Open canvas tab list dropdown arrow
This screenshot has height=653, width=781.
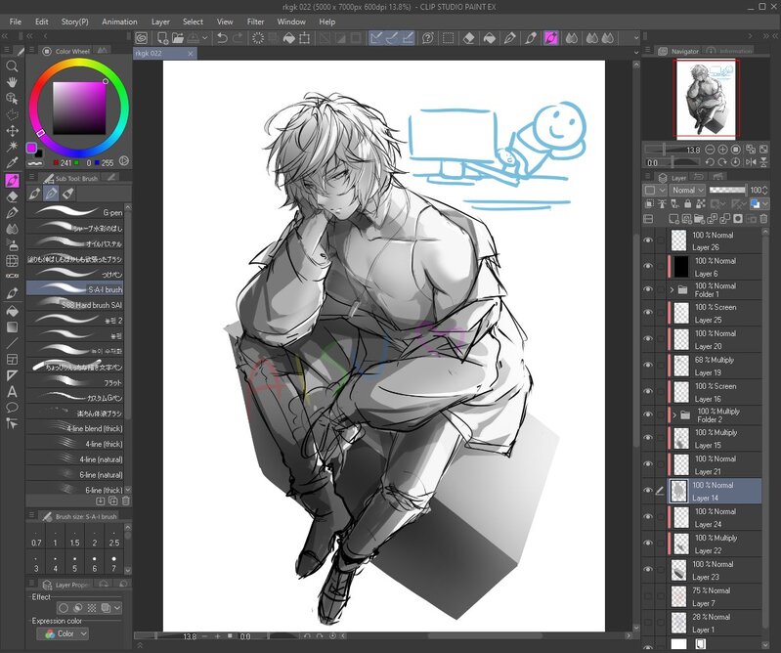click(x=635, y=53)
